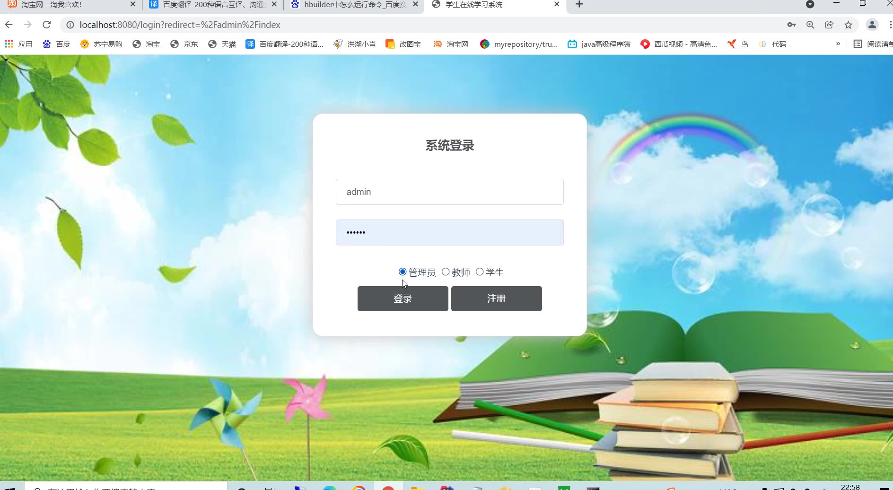Show more bookmarks chevron
893x490 pixels.
click(x=838, y=44)
